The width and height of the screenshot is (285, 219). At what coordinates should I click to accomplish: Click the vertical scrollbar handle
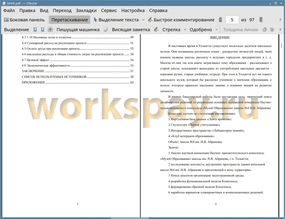(282, 45)
